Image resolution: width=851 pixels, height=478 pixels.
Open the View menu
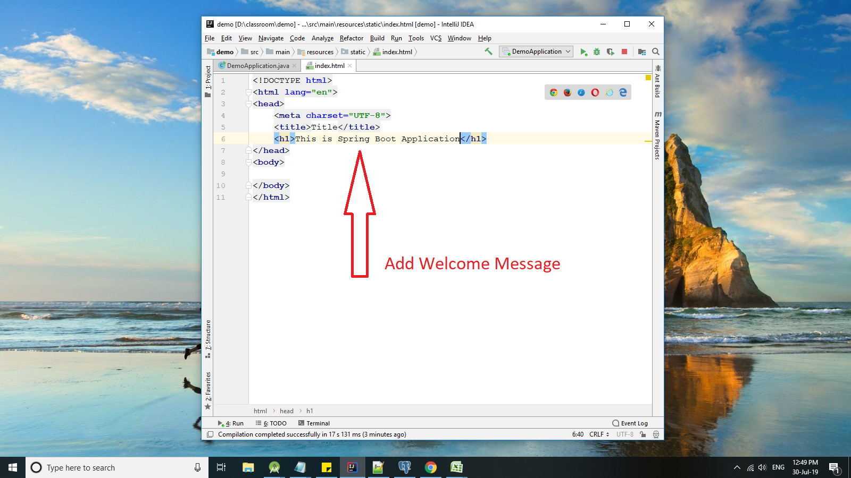[245, 38]
